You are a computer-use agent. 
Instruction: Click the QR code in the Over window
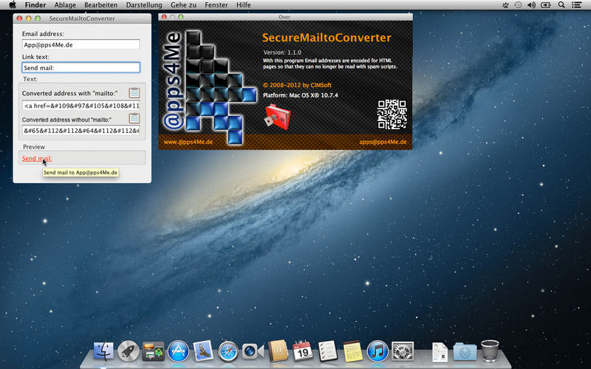[392, 114]
